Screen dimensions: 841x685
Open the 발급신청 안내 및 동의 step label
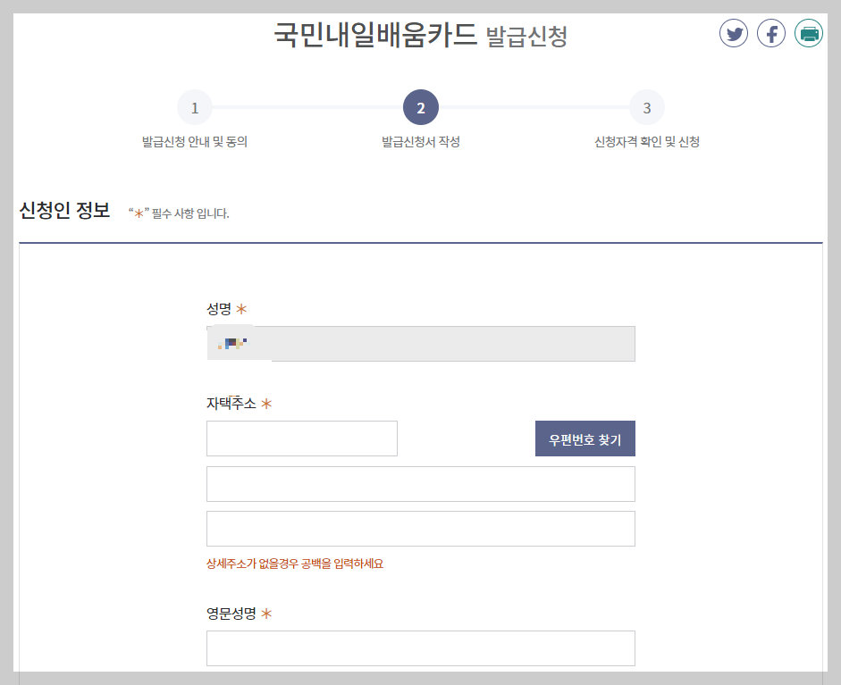(195, 140)
